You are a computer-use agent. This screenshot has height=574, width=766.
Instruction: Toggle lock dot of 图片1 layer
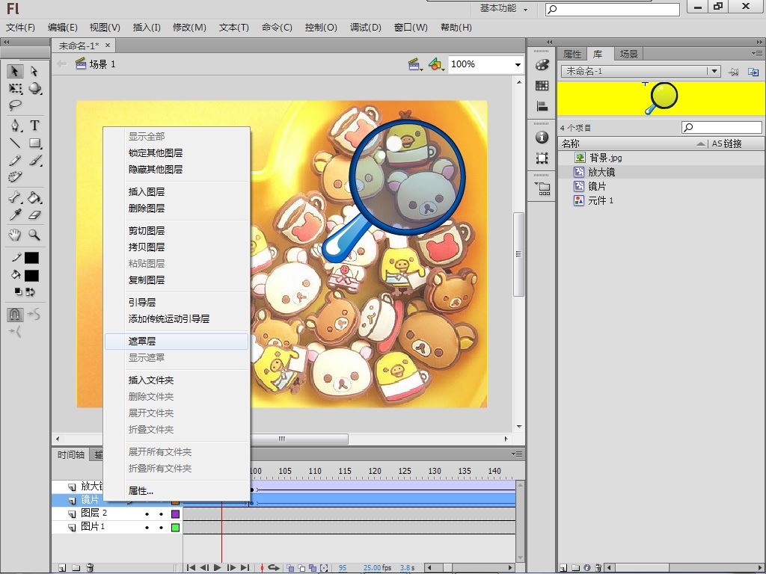coord(162,527)
